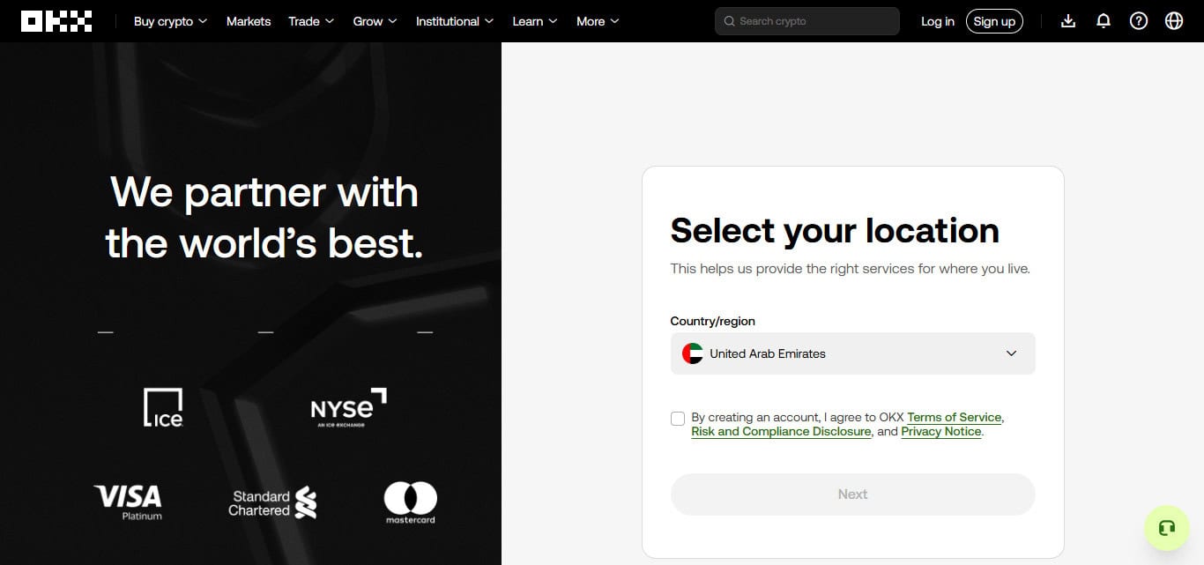The width and height of the screenshot is (1204, 565).
Task: Open the support chat headset button
Action: pyautogui.click(x=1167, y=528)
